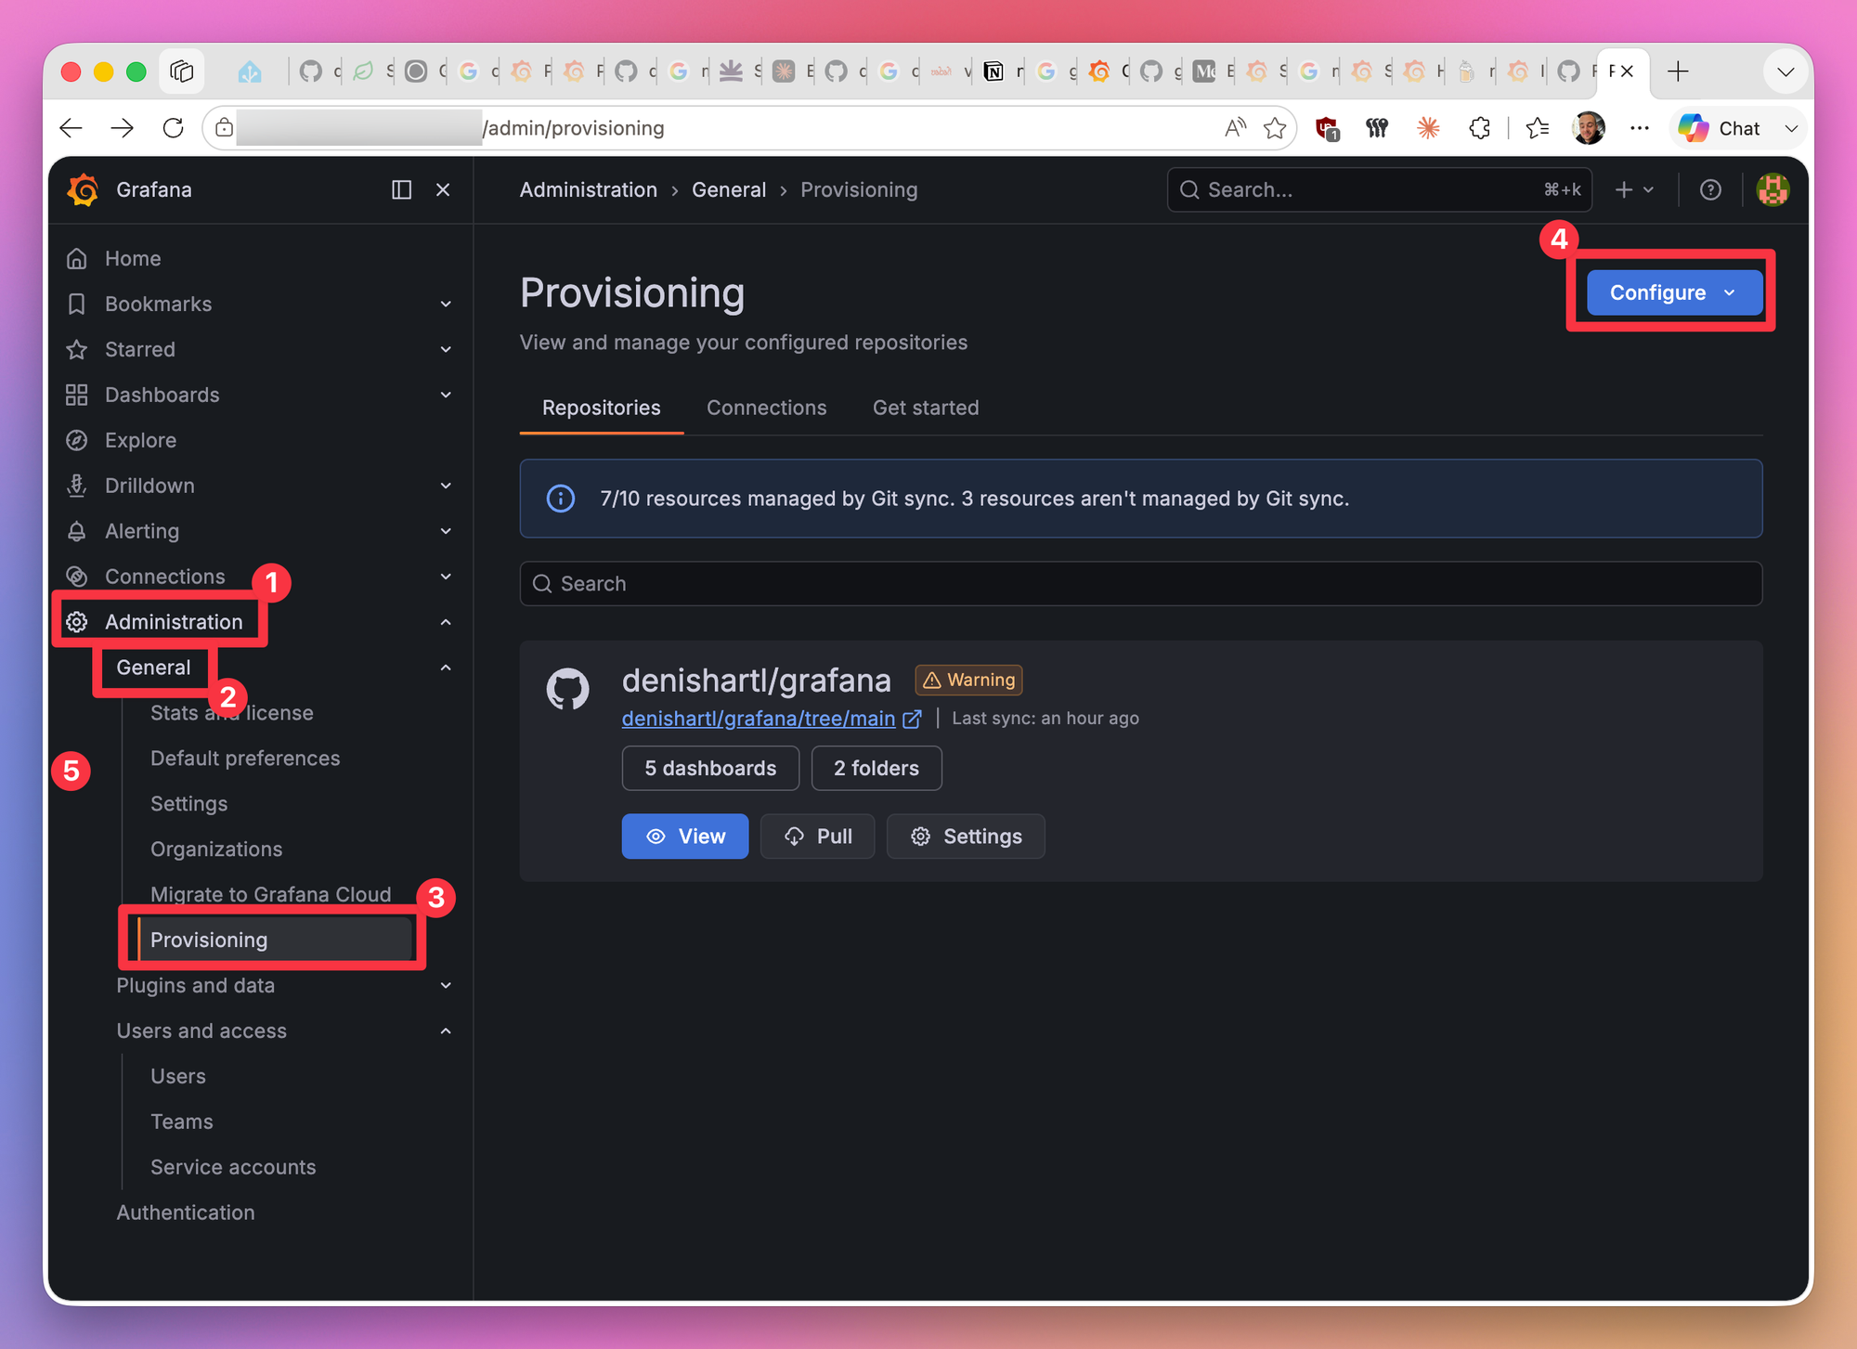Screen dimensions: 1857x1349
Task: Open the Copilot Chat button
Action: tap(1721, 128)
